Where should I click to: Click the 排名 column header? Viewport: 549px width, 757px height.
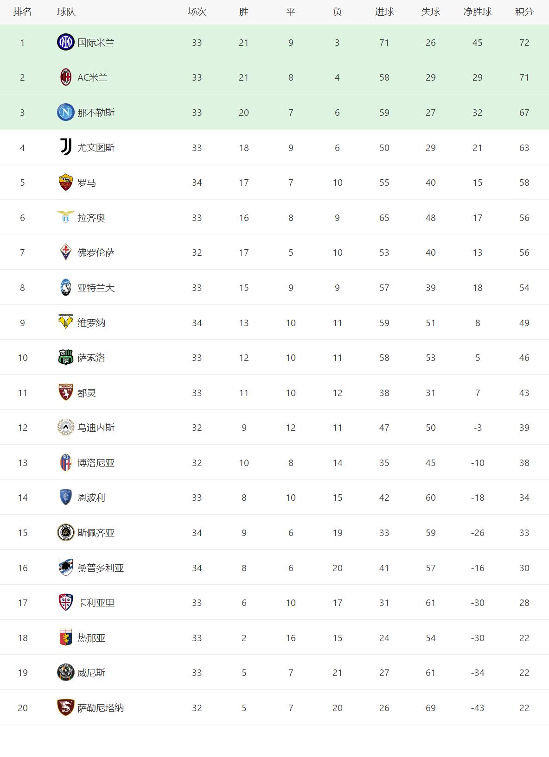point(22,12)
